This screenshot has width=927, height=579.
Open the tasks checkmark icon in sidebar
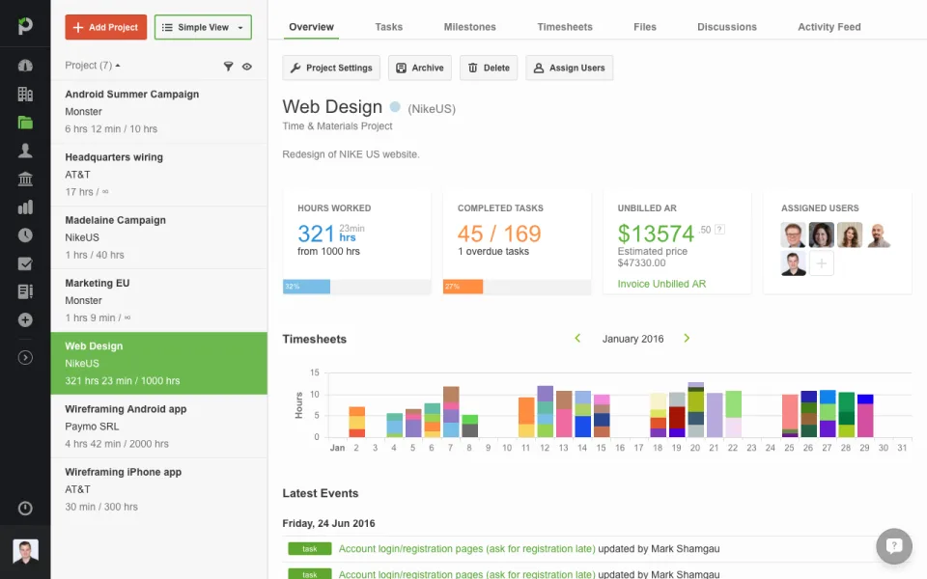(25, 263)
